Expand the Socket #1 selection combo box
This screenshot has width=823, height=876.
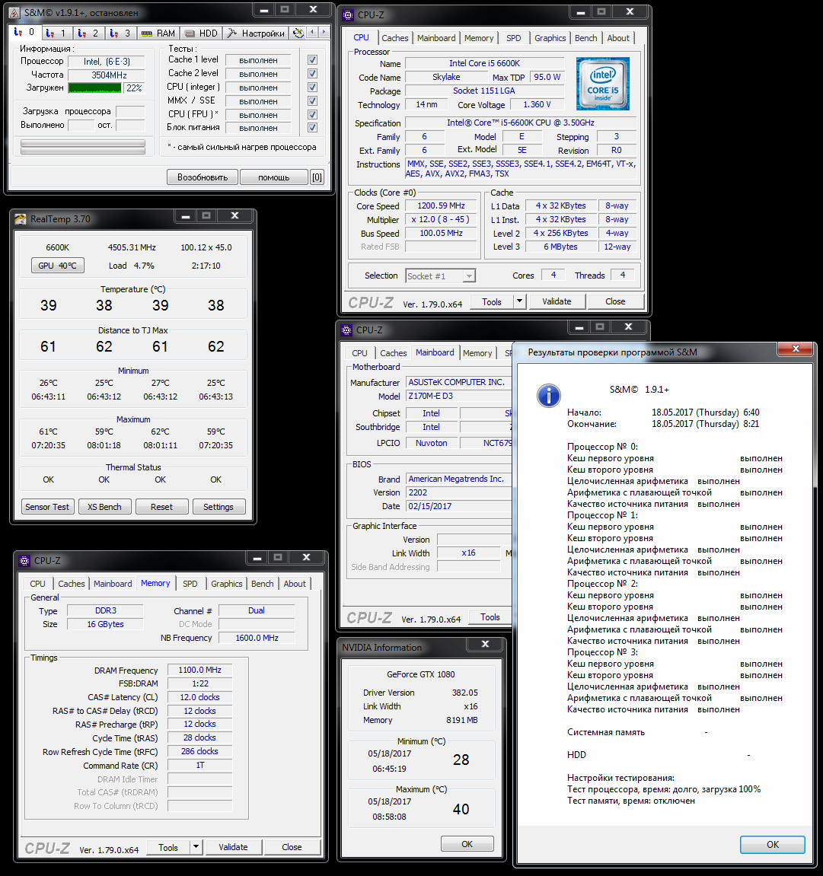point(440,276)
